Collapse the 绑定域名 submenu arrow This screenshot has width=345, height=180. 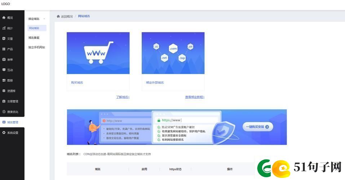44,19
